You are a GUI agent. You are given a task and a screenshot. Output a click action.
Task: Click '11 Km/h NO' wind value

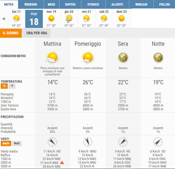(52, 152)
